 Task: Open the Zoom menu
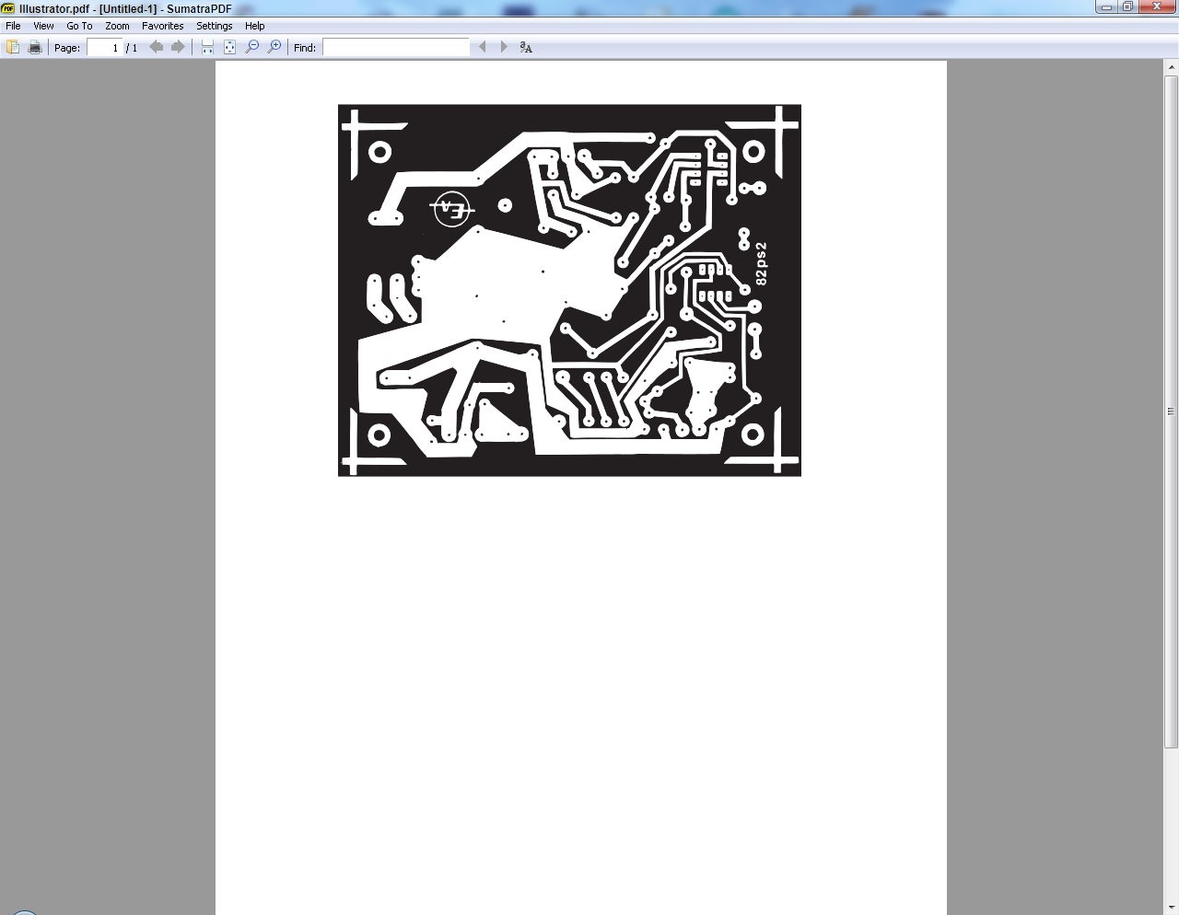pyautogui.click(x=116, y=26)
